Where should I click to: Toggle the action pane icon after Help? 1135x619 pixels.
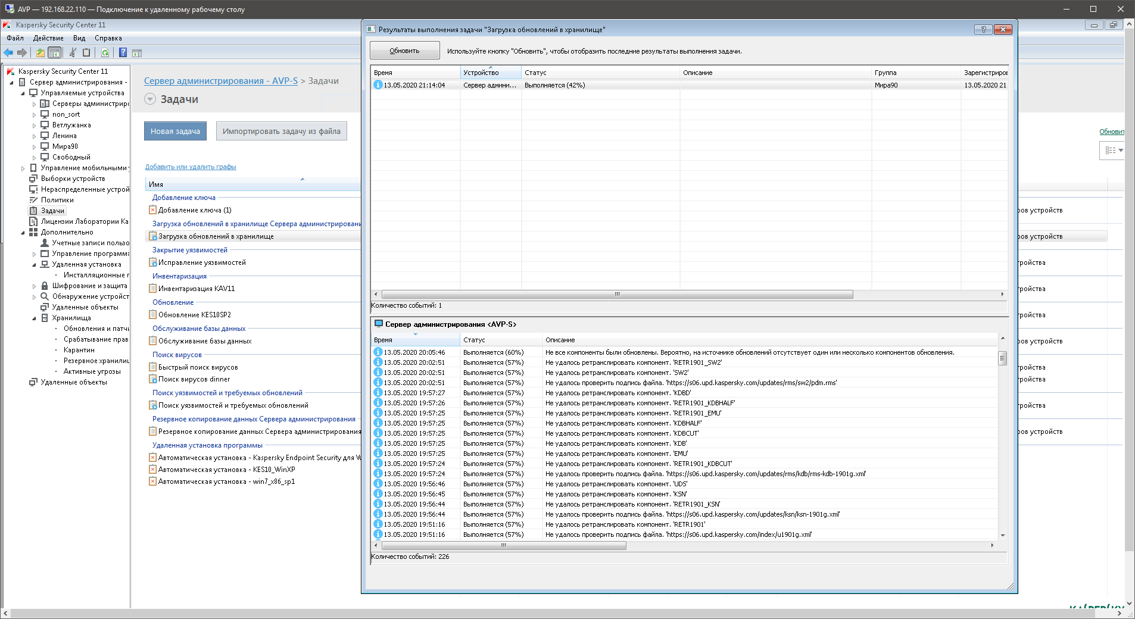137,53
